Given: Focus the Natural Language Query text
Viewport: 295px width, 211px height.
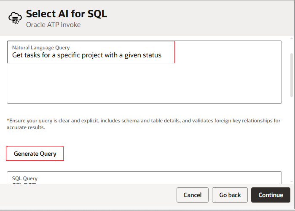Looking at the screenshot, I should coord(86,55).
